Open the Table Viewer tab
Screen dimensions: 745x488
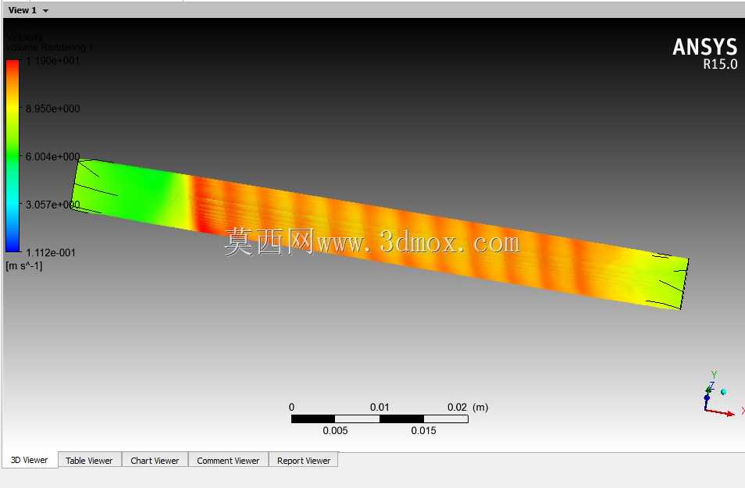point(89,461)
